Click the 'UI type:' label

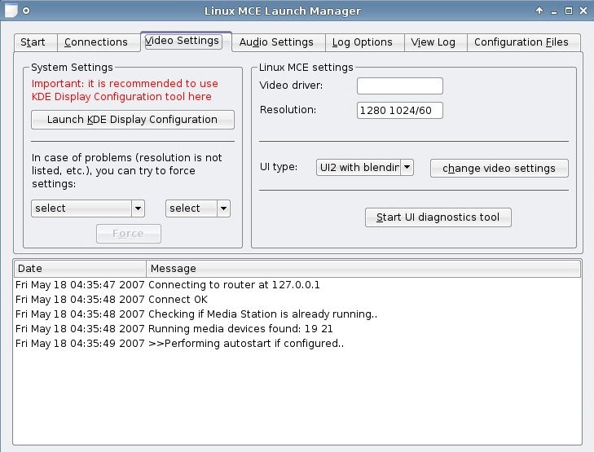point(279,167)
